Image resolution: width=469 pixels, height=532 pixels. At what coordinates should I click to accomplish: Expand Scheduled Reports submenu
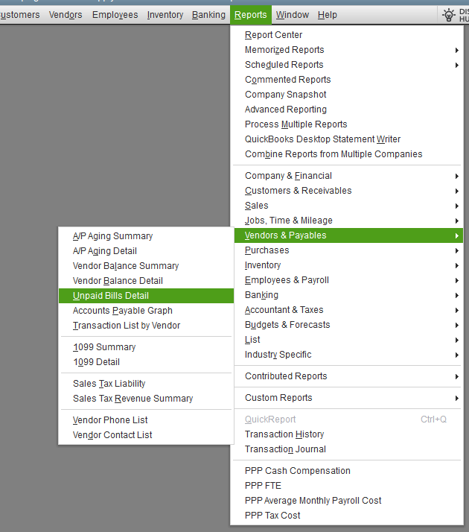(x=347, y=65)
